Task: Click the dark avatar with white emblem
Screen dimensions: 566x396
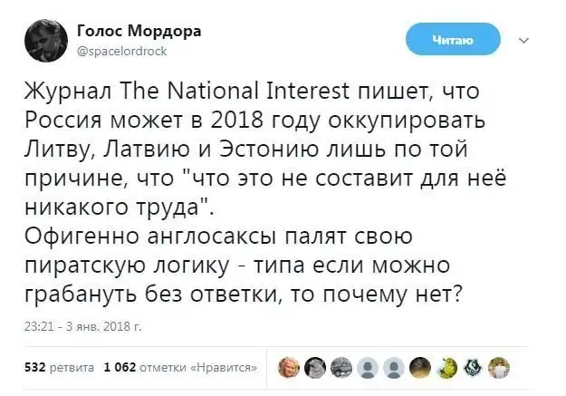Action: (473, 366)
